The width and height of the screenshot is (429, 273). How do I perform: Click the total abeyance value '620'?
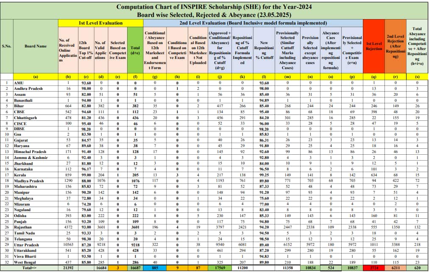point(417,268)
